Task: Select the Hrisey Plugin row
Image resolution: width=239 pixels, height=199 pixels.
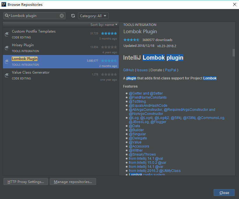Action: click(x=61, y=48)
